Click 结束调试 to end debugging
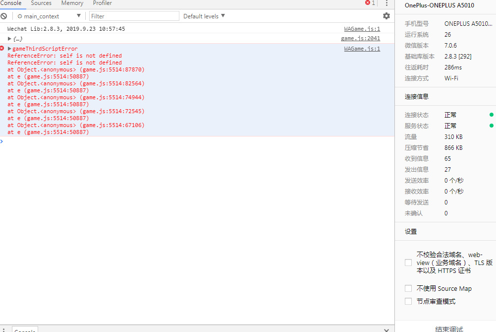 449,329
